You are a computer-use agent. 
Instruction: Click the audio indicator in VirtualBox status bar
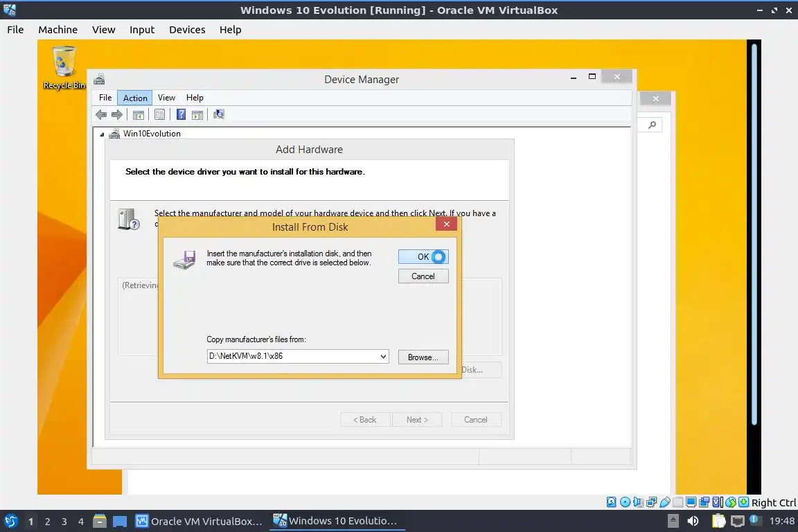pyautogui.click(x=638, y=502)
